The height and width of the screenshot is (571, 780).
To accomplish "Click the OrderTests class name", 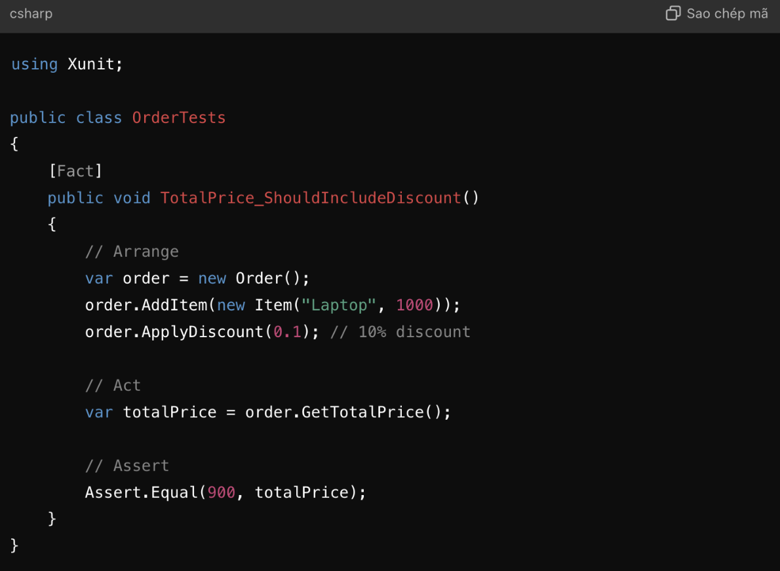I will [178, 117].
